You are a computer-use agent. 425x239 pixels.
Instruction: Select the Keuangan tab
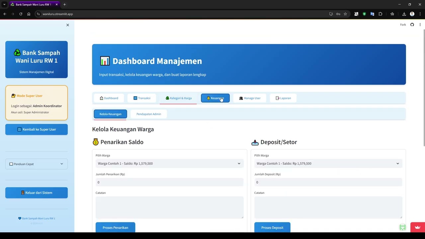click(x=215, y=98)
